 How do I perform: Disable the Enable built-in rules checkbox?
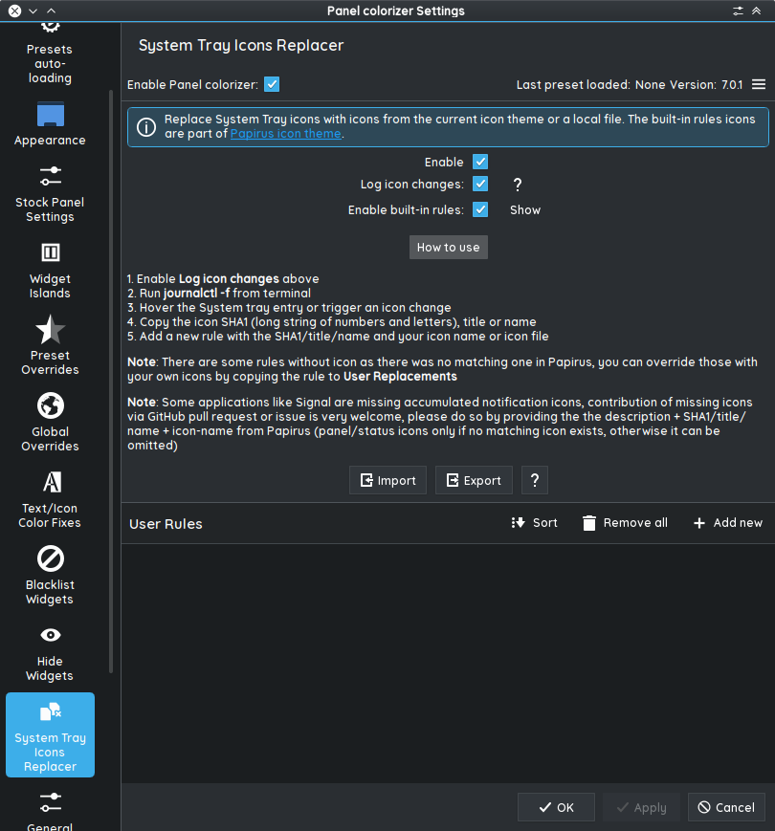[480, 209]
